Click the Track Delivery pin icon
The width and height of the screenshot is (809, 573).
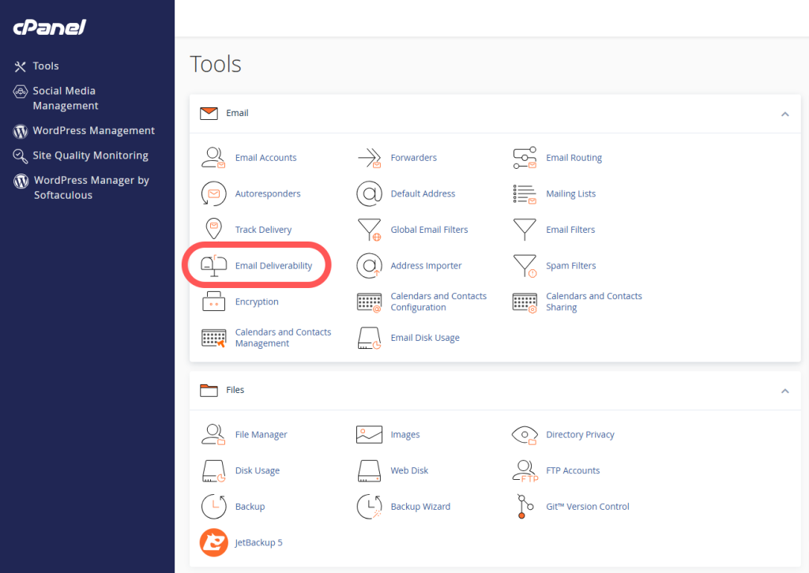click(x=213, y=230)
